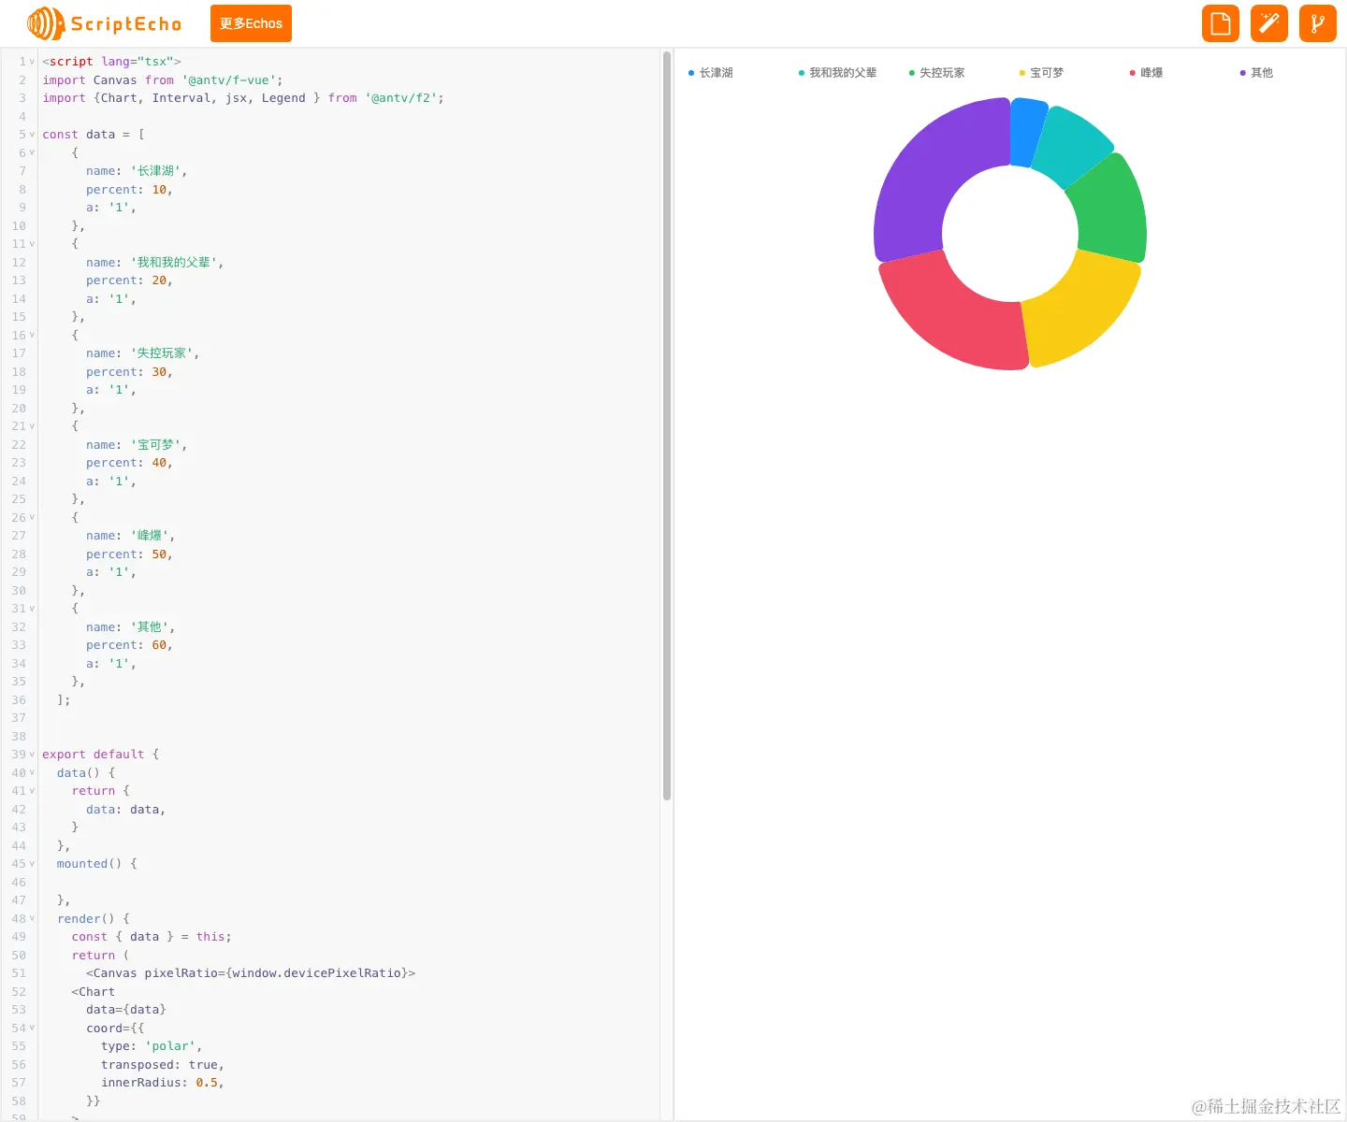Viewport: 1347px width, 1122px height.
Task: Fold the render() function at line 48
Action: tap(32, 919)
